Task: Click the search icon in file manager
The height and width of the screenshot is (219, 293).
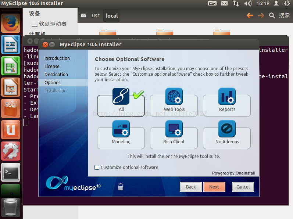Action: (x=272, y=15)
